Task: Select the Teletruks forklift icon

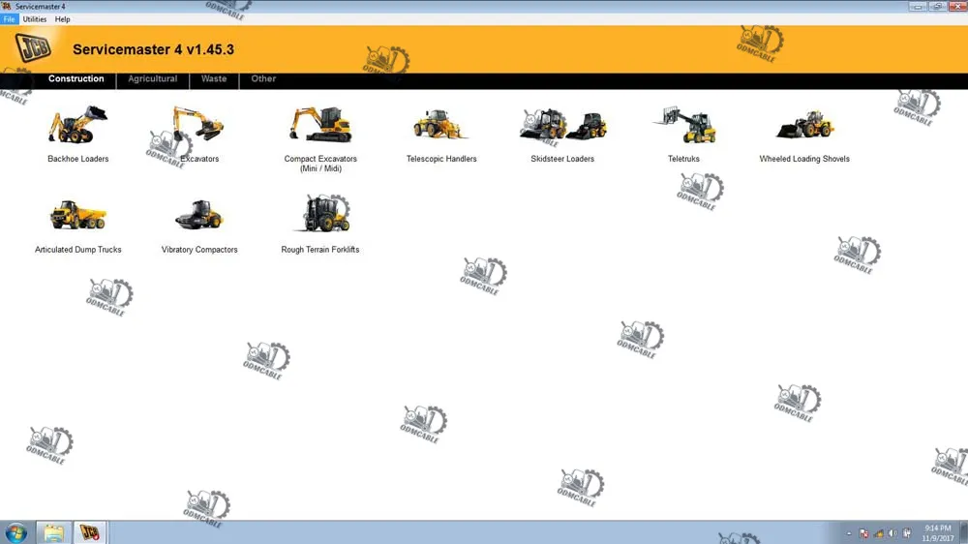Action: (x=684, y=125)
